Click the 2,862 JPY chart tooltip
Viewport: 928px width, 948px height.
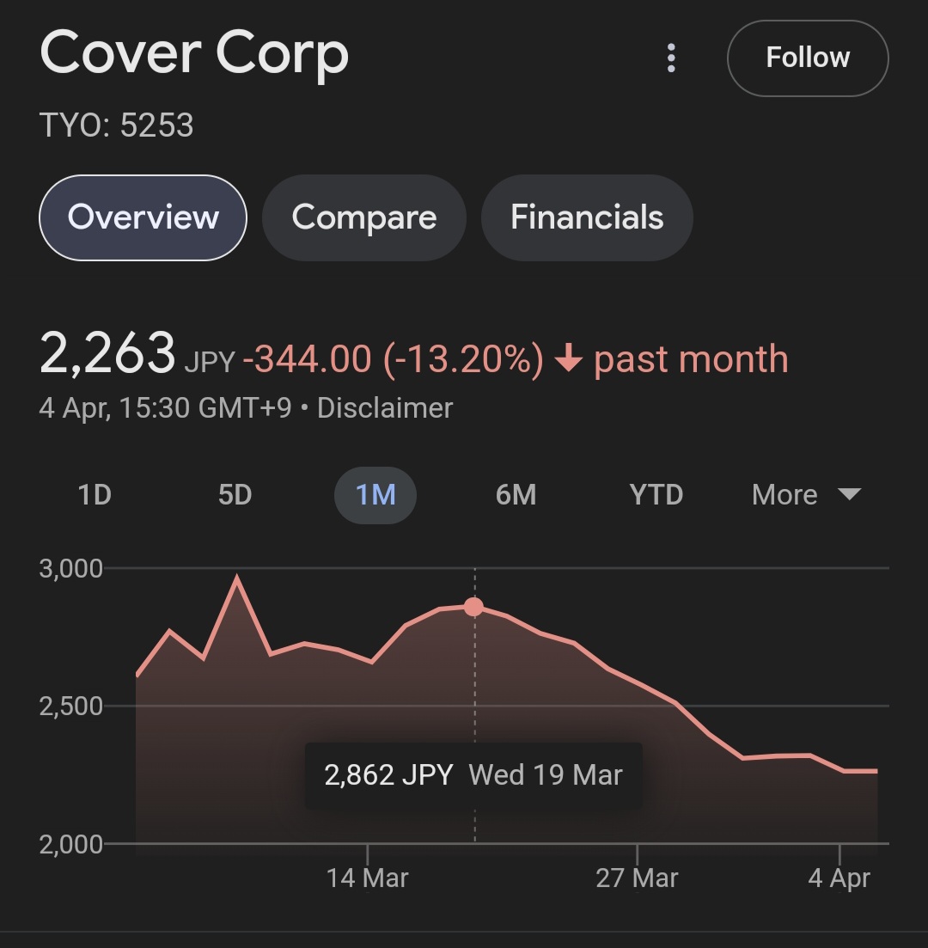click(x=473, y=776)
